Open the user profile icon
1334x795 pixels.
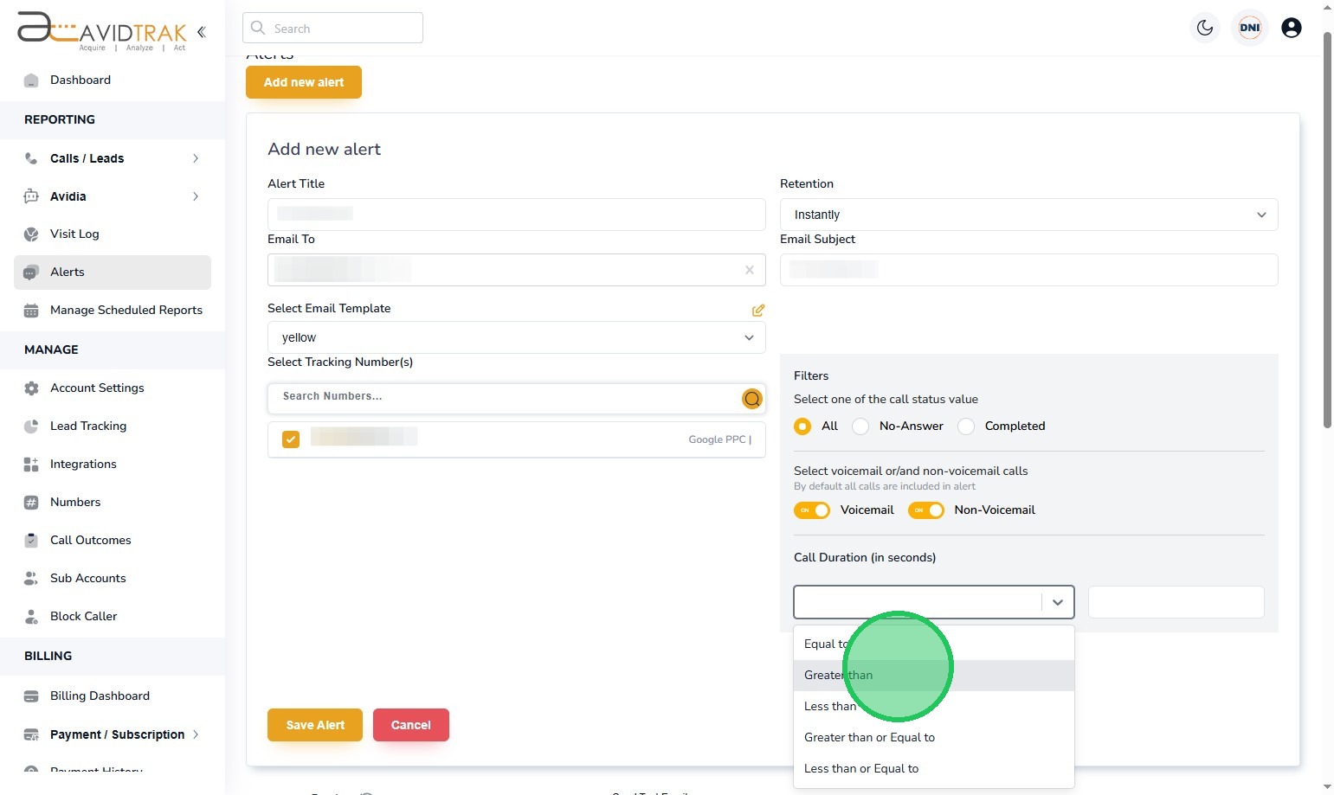(1291, 28)
